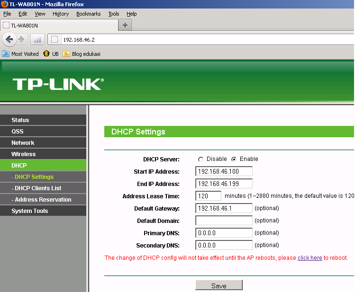This screenshot has width=355, height=292.
Task: Click the Address Lease Time field
Action: pos(208,196)
